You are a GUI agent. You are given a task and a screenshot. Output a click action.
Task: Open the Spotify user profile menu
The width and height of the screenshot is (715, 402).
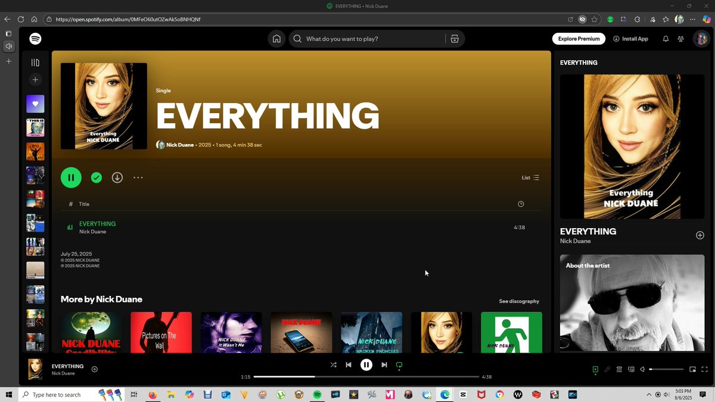point(700,39)
